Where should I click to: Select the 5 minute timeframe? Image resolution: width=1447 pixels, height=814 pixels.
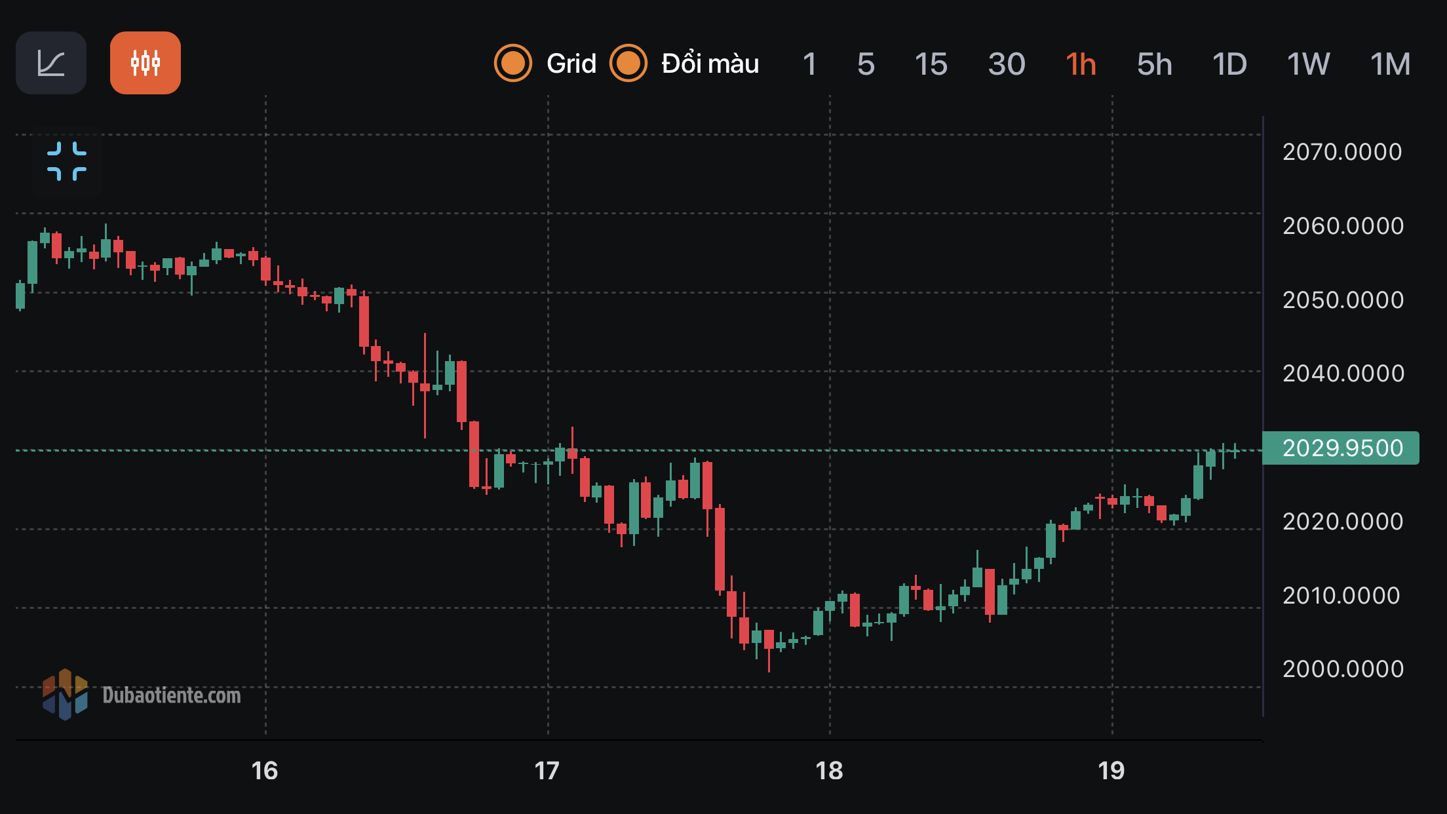point(866,64)
